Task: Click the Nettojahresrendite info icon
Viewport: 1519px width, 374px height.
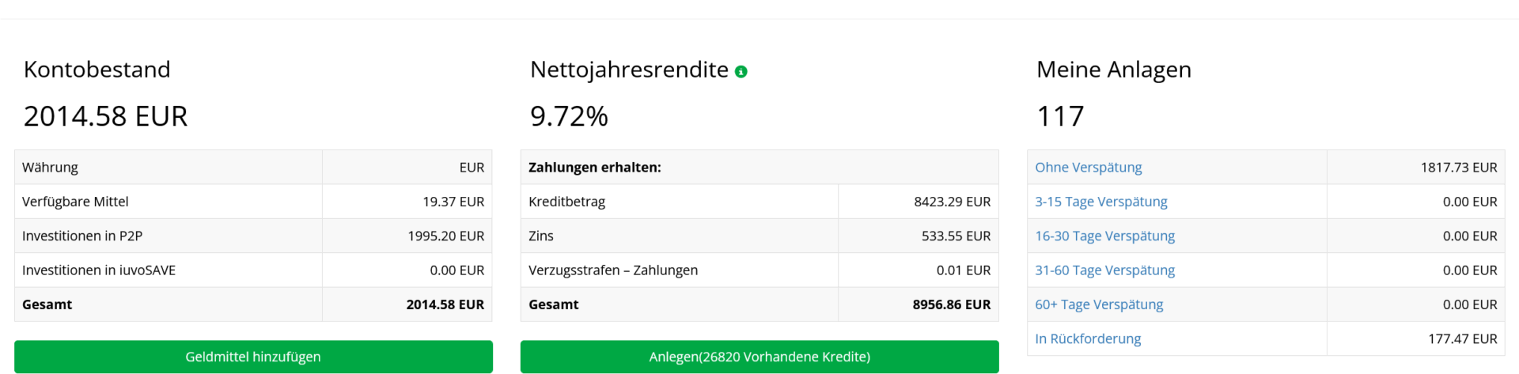Action: click(741, 72)
